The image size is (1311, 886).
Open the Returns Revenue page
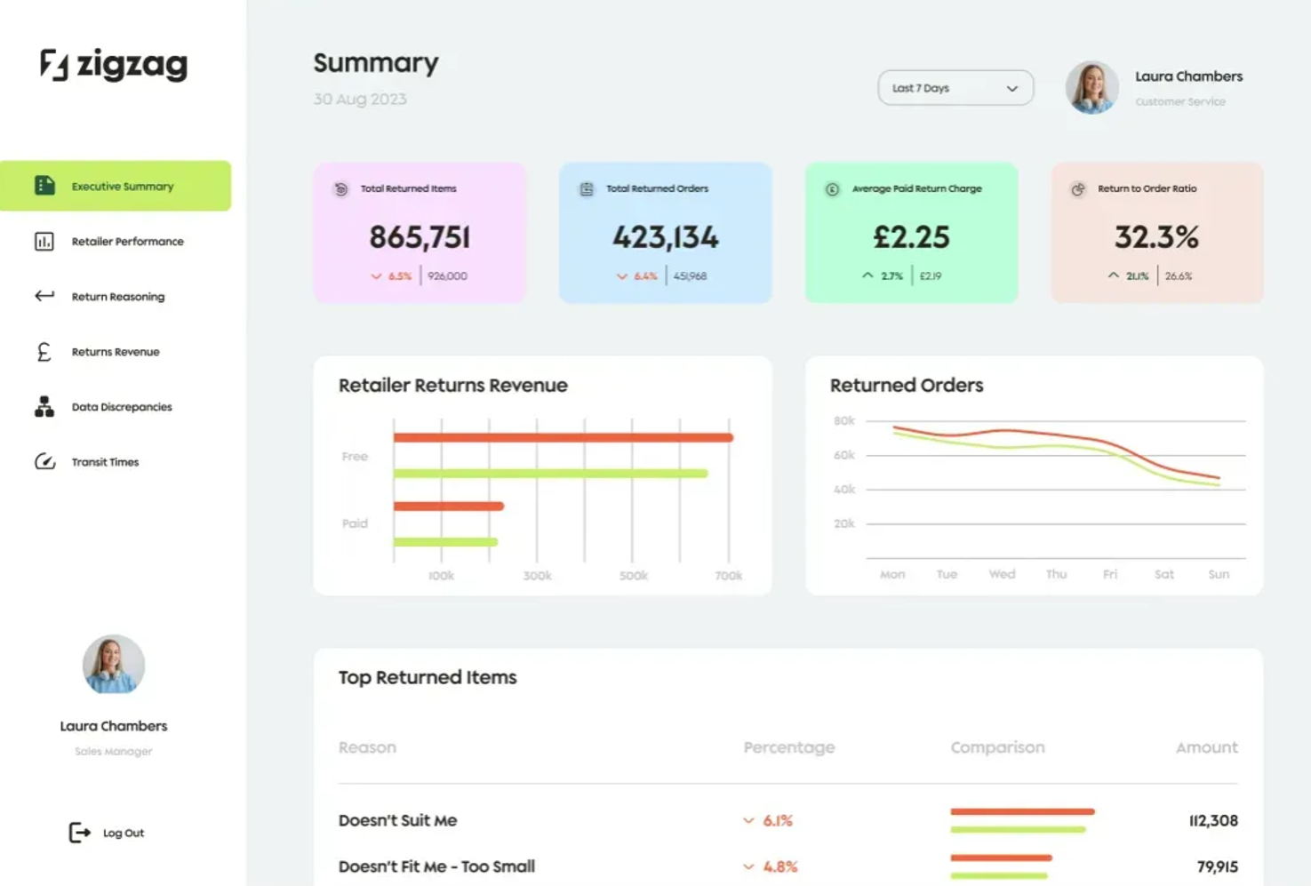pos(115,352)
